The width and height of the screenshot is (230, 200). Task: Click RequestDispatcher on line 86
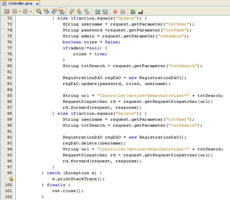85,102
